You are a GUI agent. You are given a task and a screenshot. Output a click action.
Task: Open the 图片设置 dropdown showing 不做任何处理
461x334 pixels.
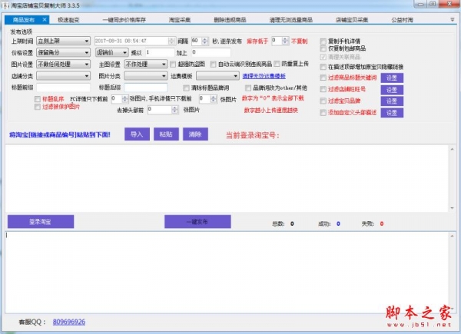tap(63, 64)
